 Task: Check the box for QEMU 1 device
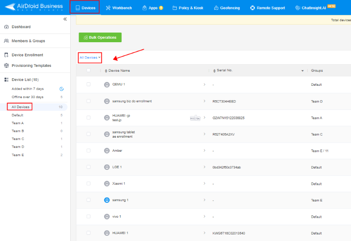click(88, 84)
